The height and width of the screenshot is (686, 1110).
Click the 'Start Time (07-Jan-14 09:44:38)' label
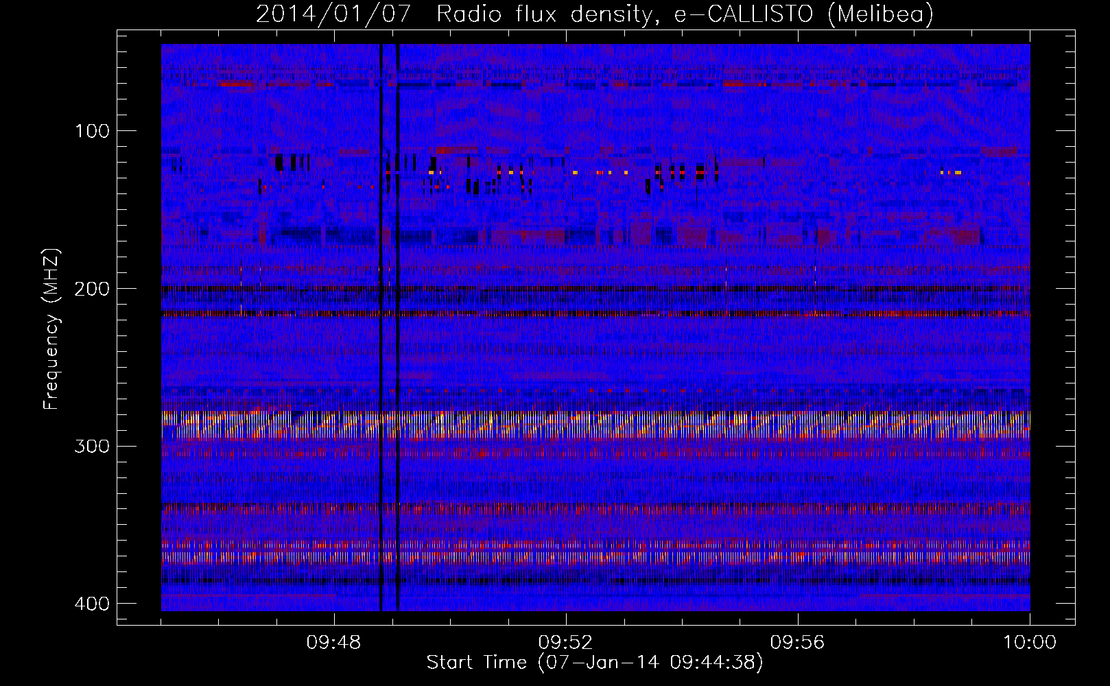[x=595, y=663]
